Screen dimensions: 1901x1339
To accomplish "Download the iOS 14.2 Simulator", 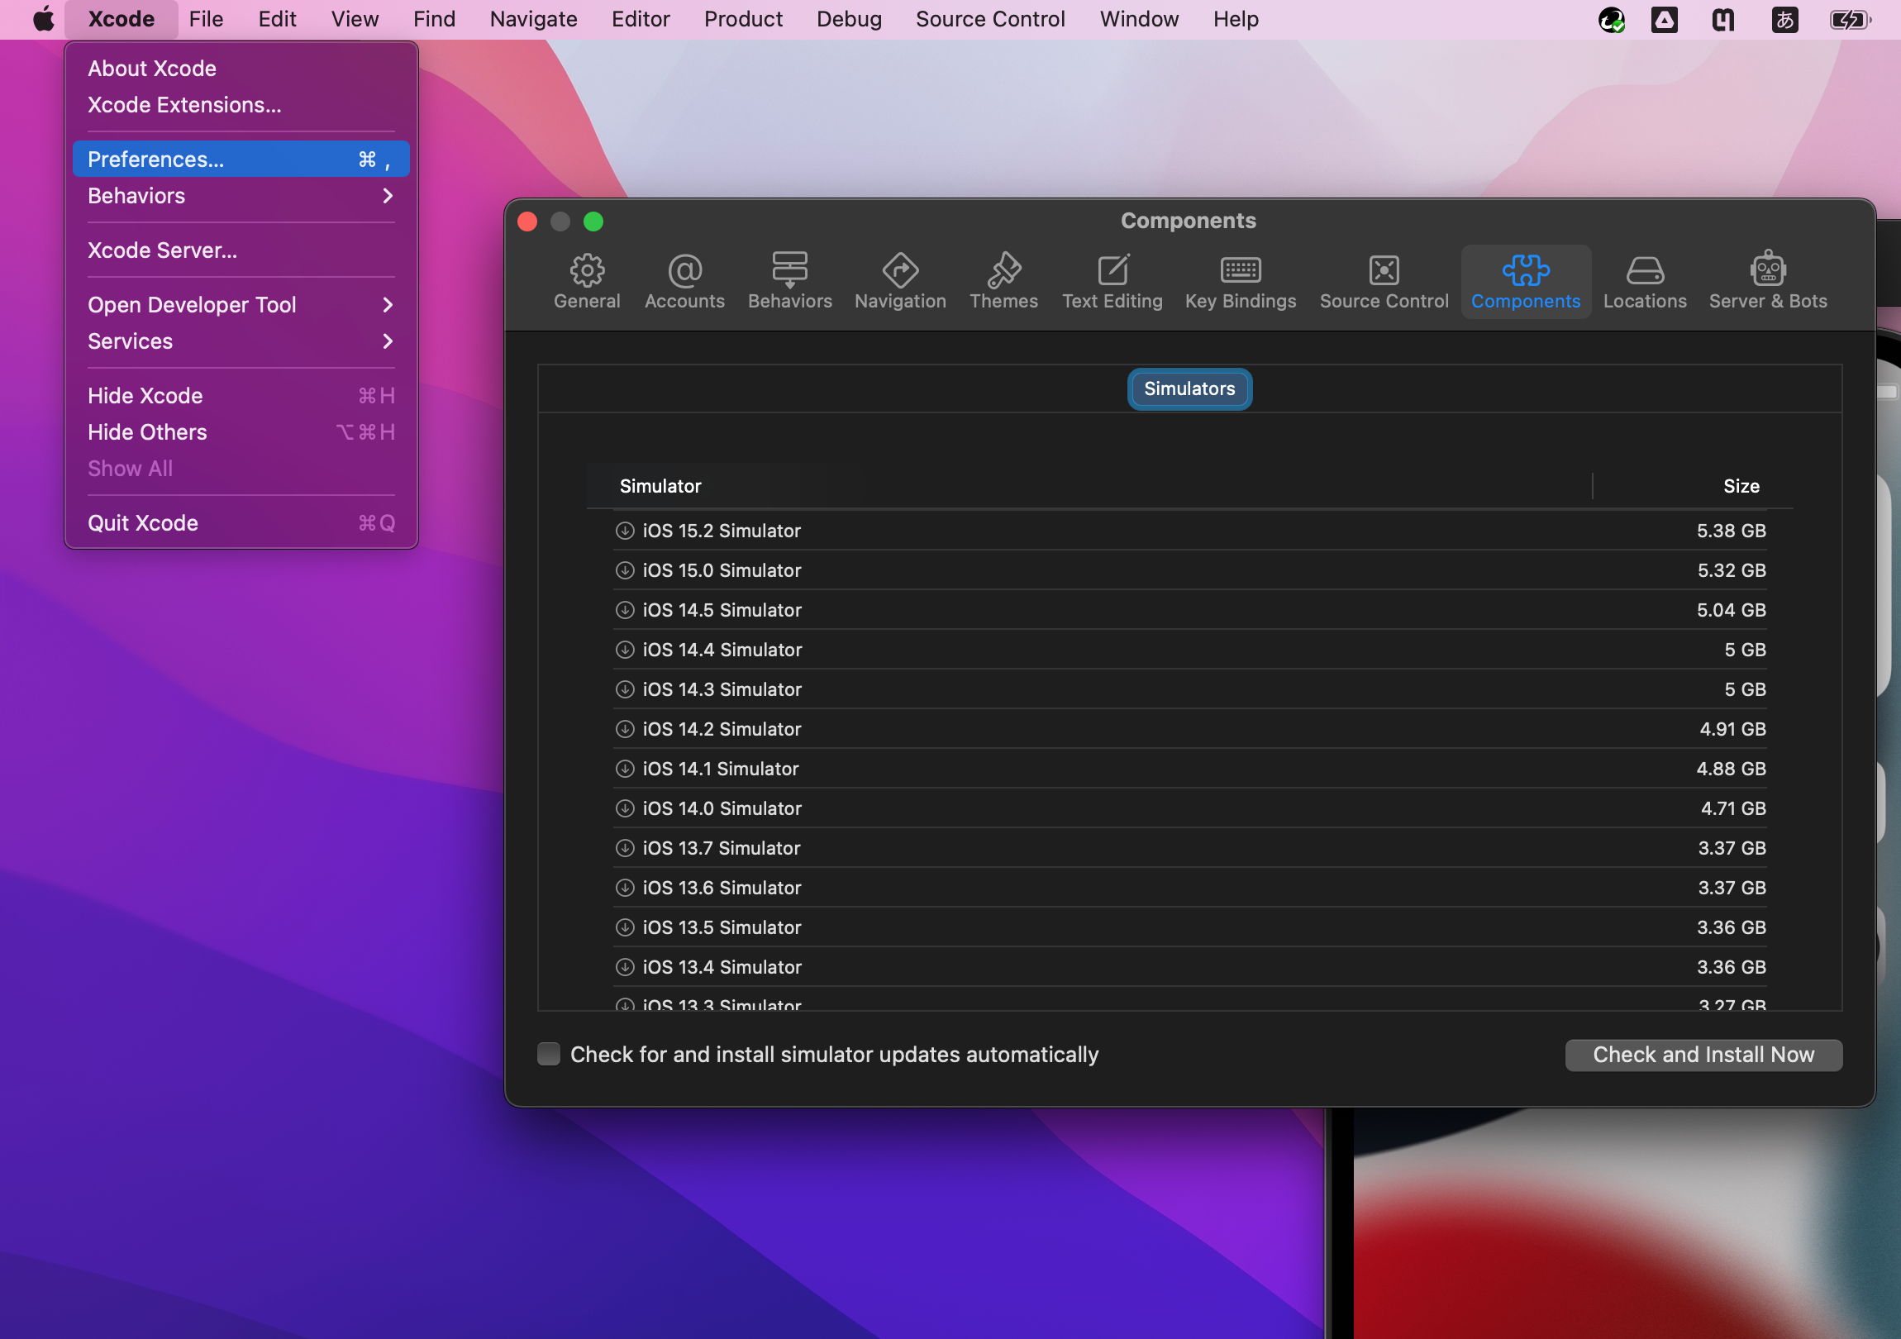I will tap(625, 729).
